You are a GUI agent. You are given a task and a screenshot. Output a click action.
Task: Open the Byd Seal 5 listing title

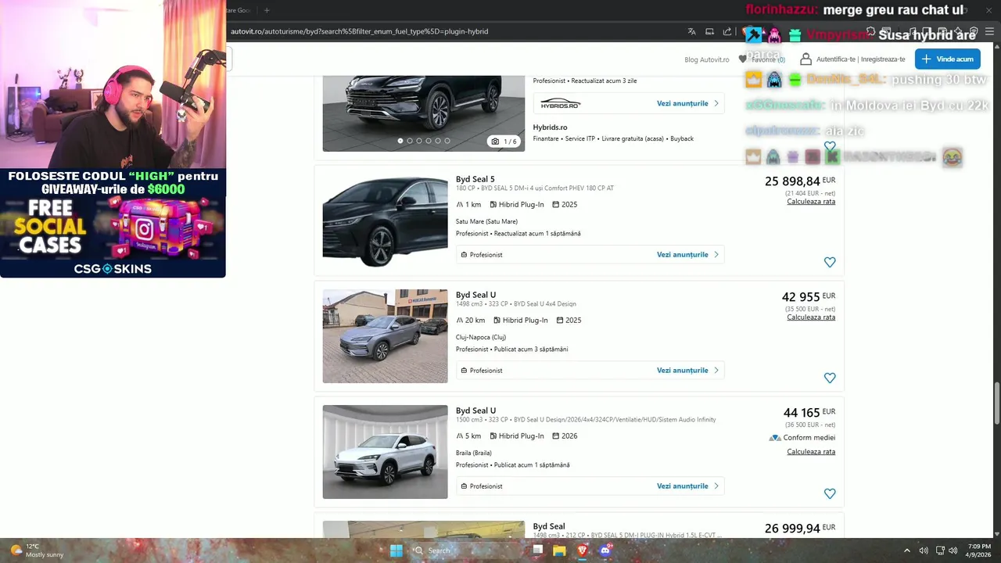click(x=475, y=179)
